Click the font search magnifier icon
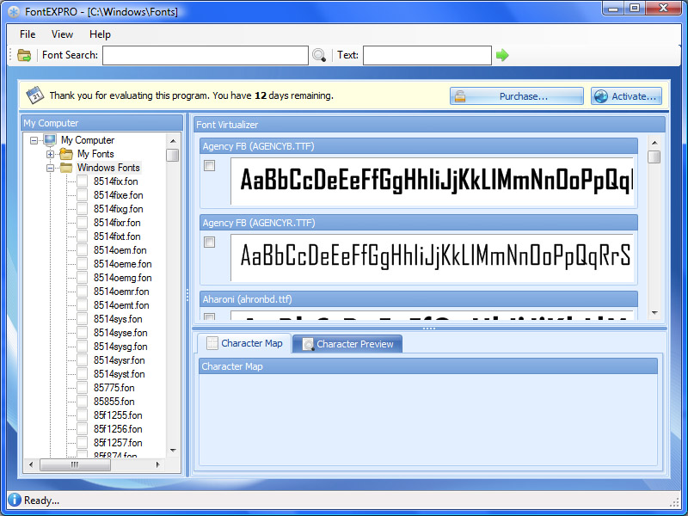The height and width of the screenshot is (516, 688). 319,55
